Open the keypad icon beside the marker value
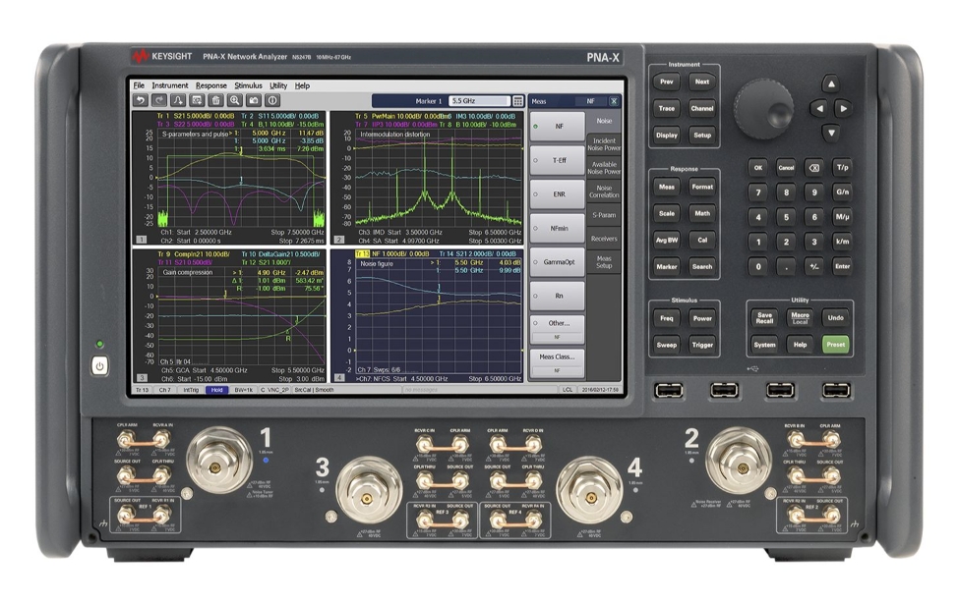Screen dimensions: 958x603 click(518, 101)
